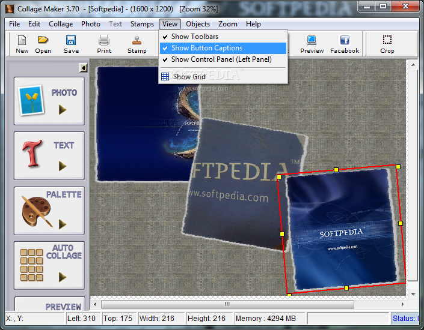
Task: Click the top-left yellow selection handle
Action: pos(279,177)
